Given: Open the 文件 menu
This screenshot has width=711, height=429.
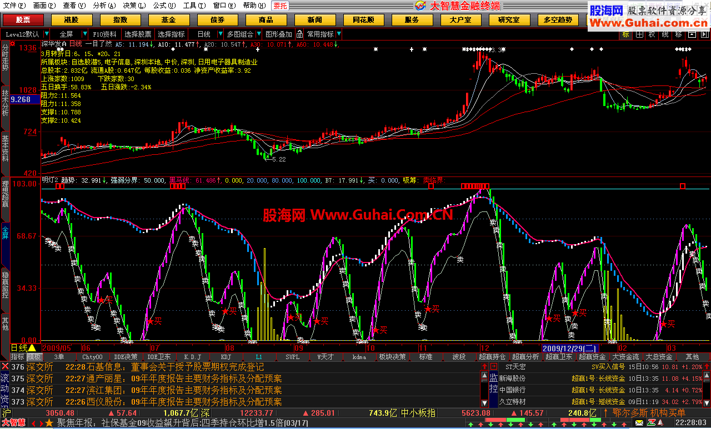Looking at the screenshot, I should [x=13, y=6].
